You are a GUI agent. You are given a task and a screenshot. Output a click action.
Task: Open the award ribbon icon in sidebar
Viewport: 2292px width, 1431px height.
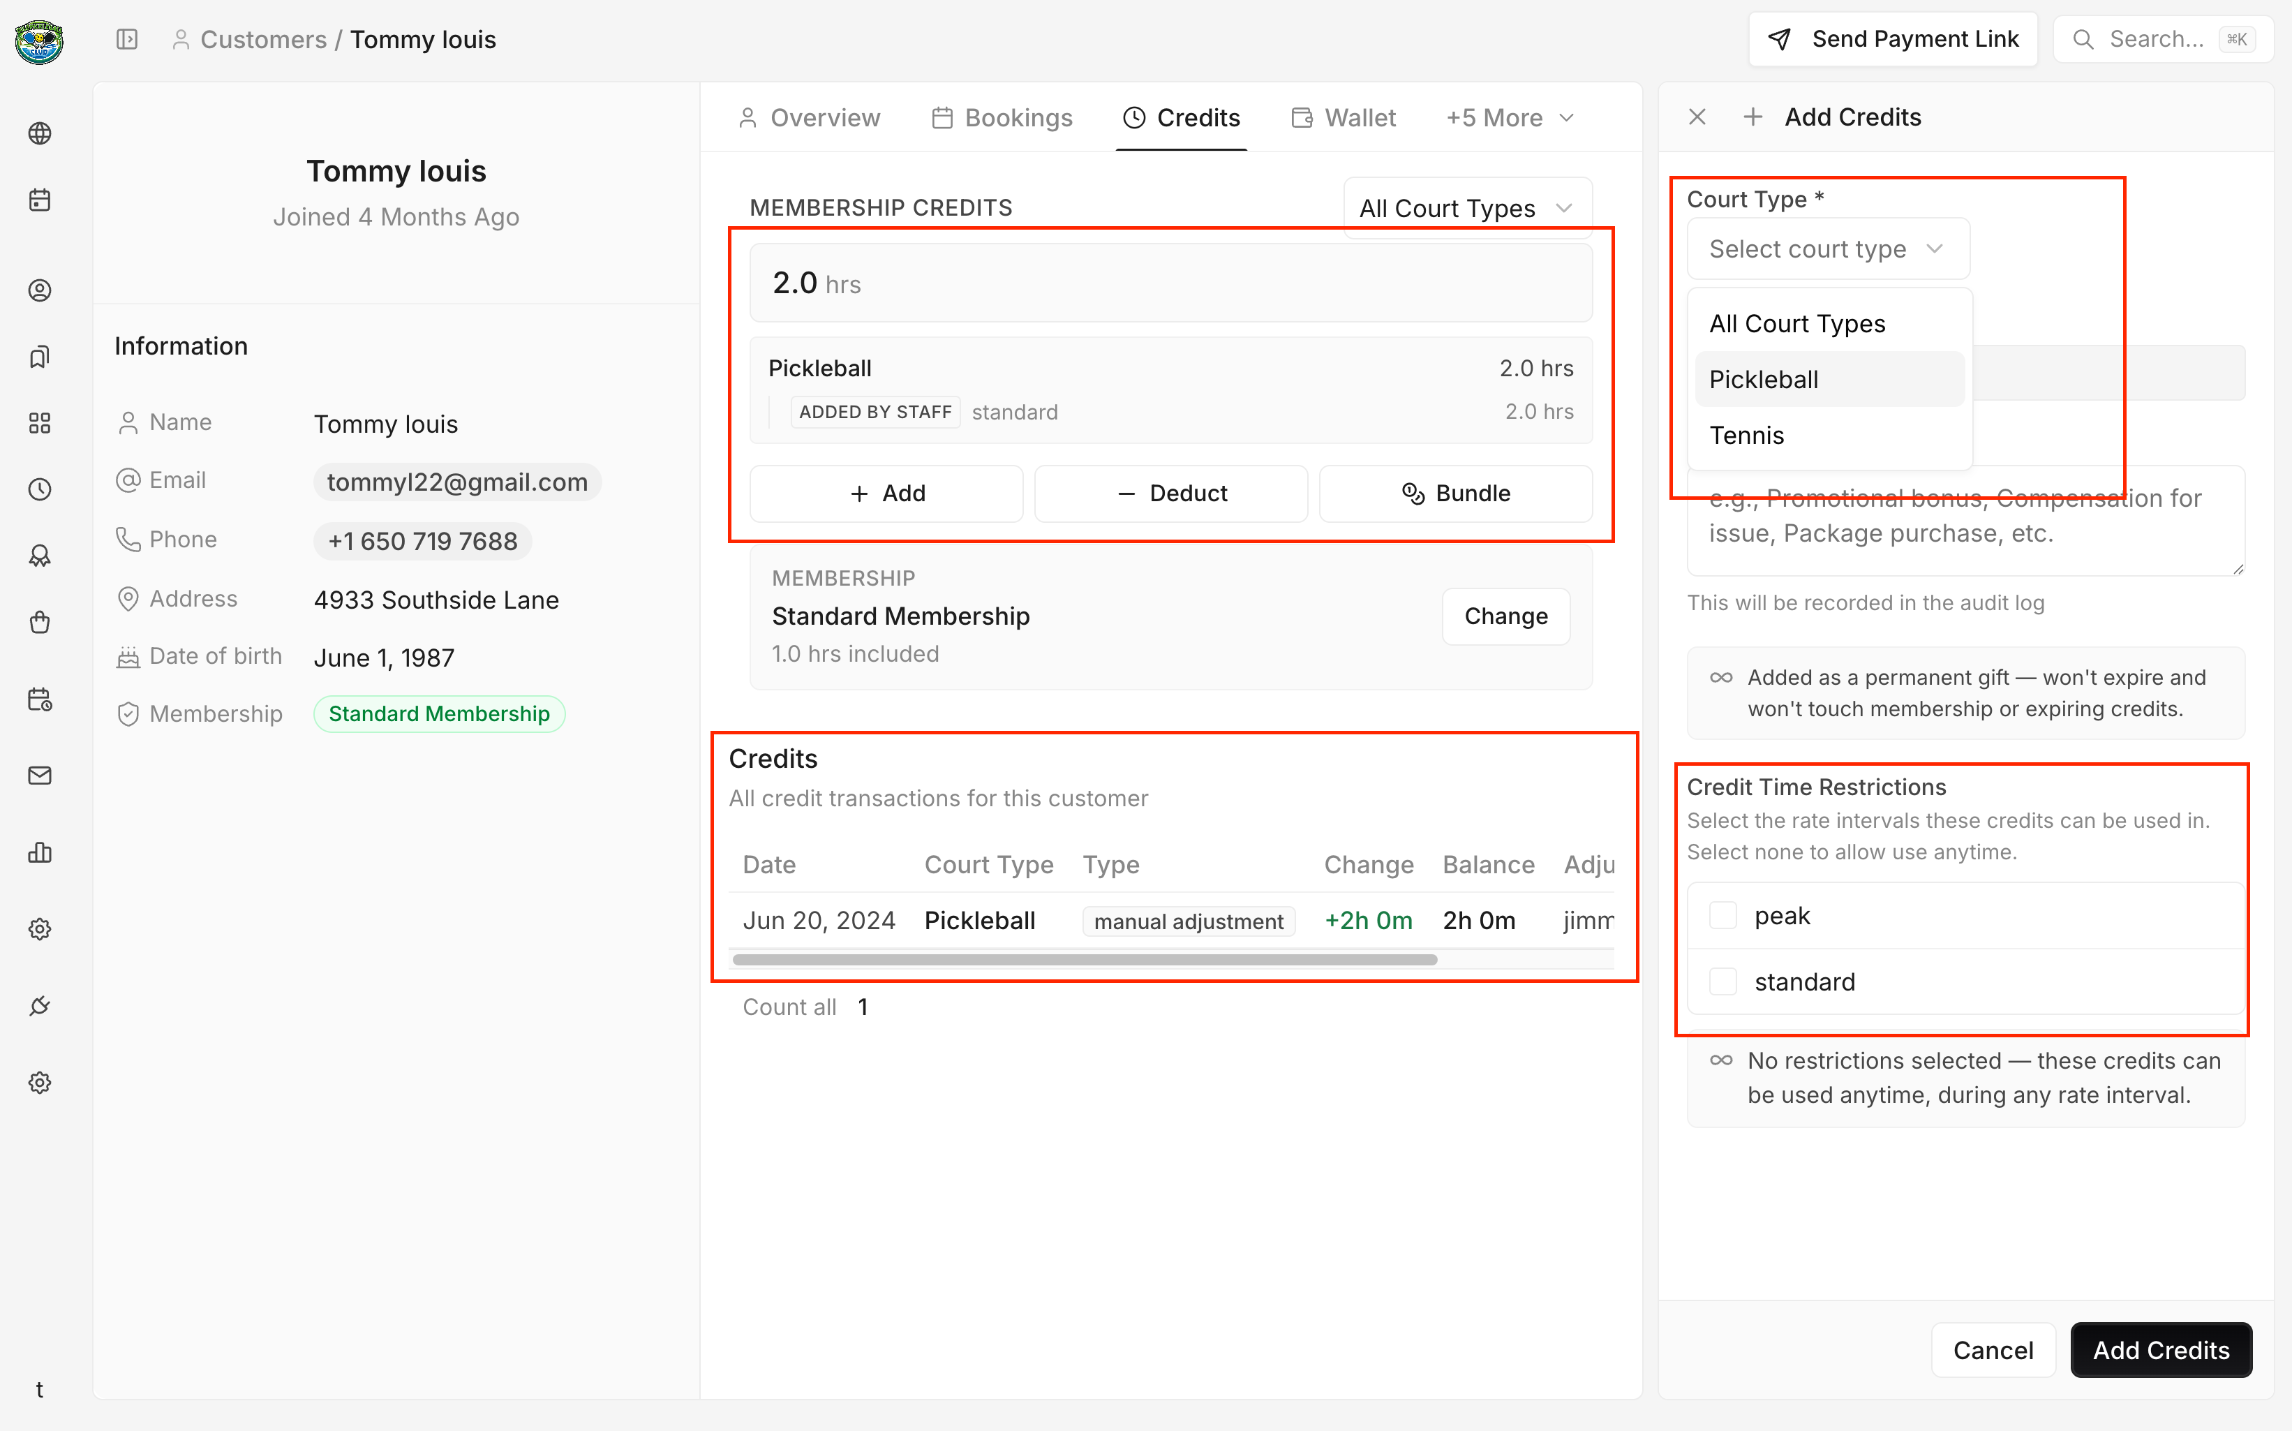click(x=40, y=556)
